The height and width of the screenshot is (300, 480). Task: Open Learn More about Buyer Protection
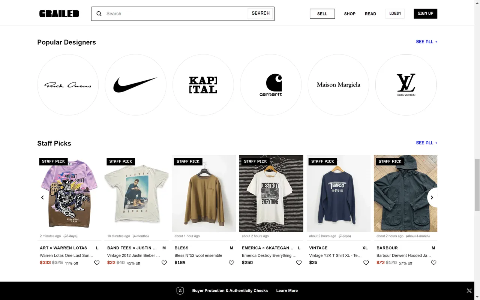coord(287,291)
